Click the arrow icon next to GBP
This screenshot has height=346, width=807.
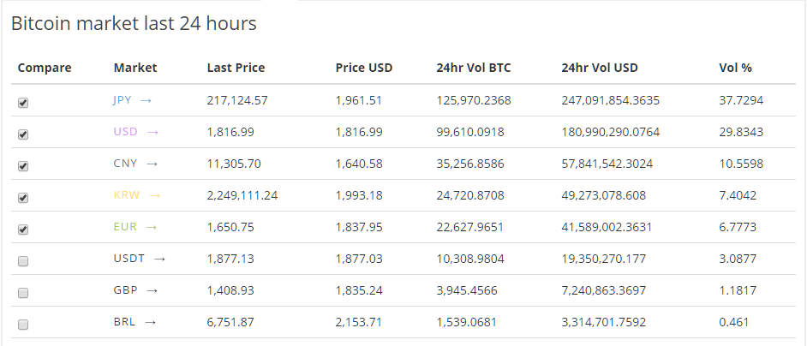152,290
